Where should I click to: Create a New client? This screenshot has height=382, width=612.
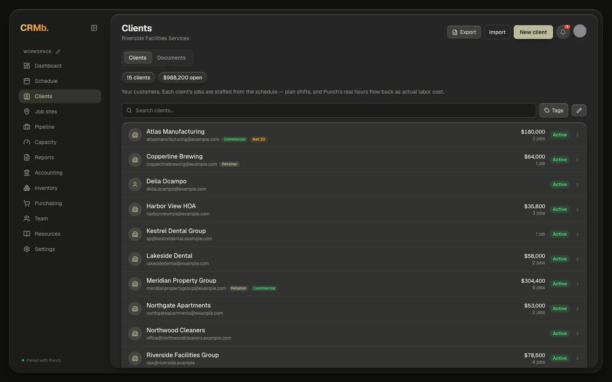[533, 32]
